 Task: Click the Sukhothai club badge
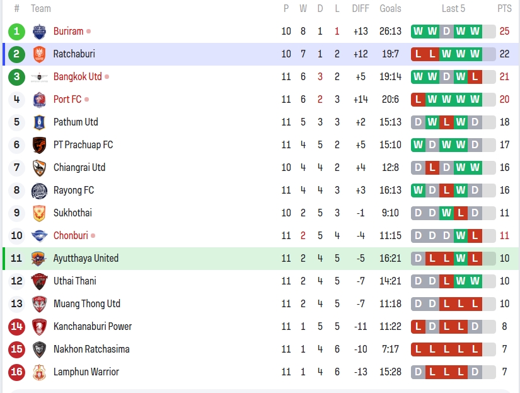tap(39, 213)
